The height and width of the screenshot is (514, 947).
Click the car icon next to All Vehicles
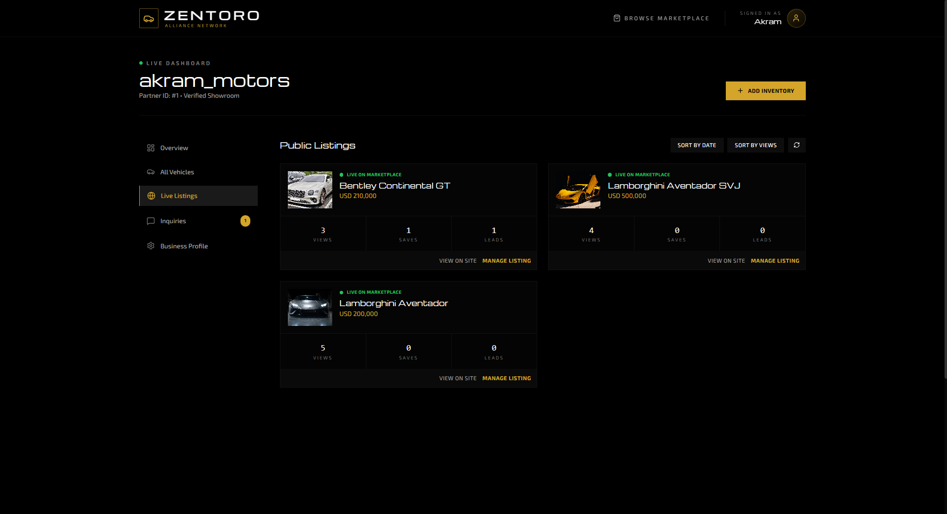coord(151,172)
